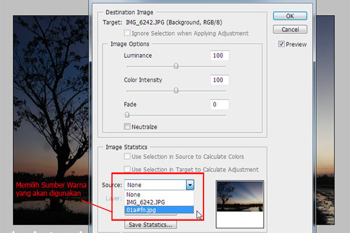The height and width of the screenshot is (233, 350).
Task: Choose None in the Source list
Action: [159, 195]
